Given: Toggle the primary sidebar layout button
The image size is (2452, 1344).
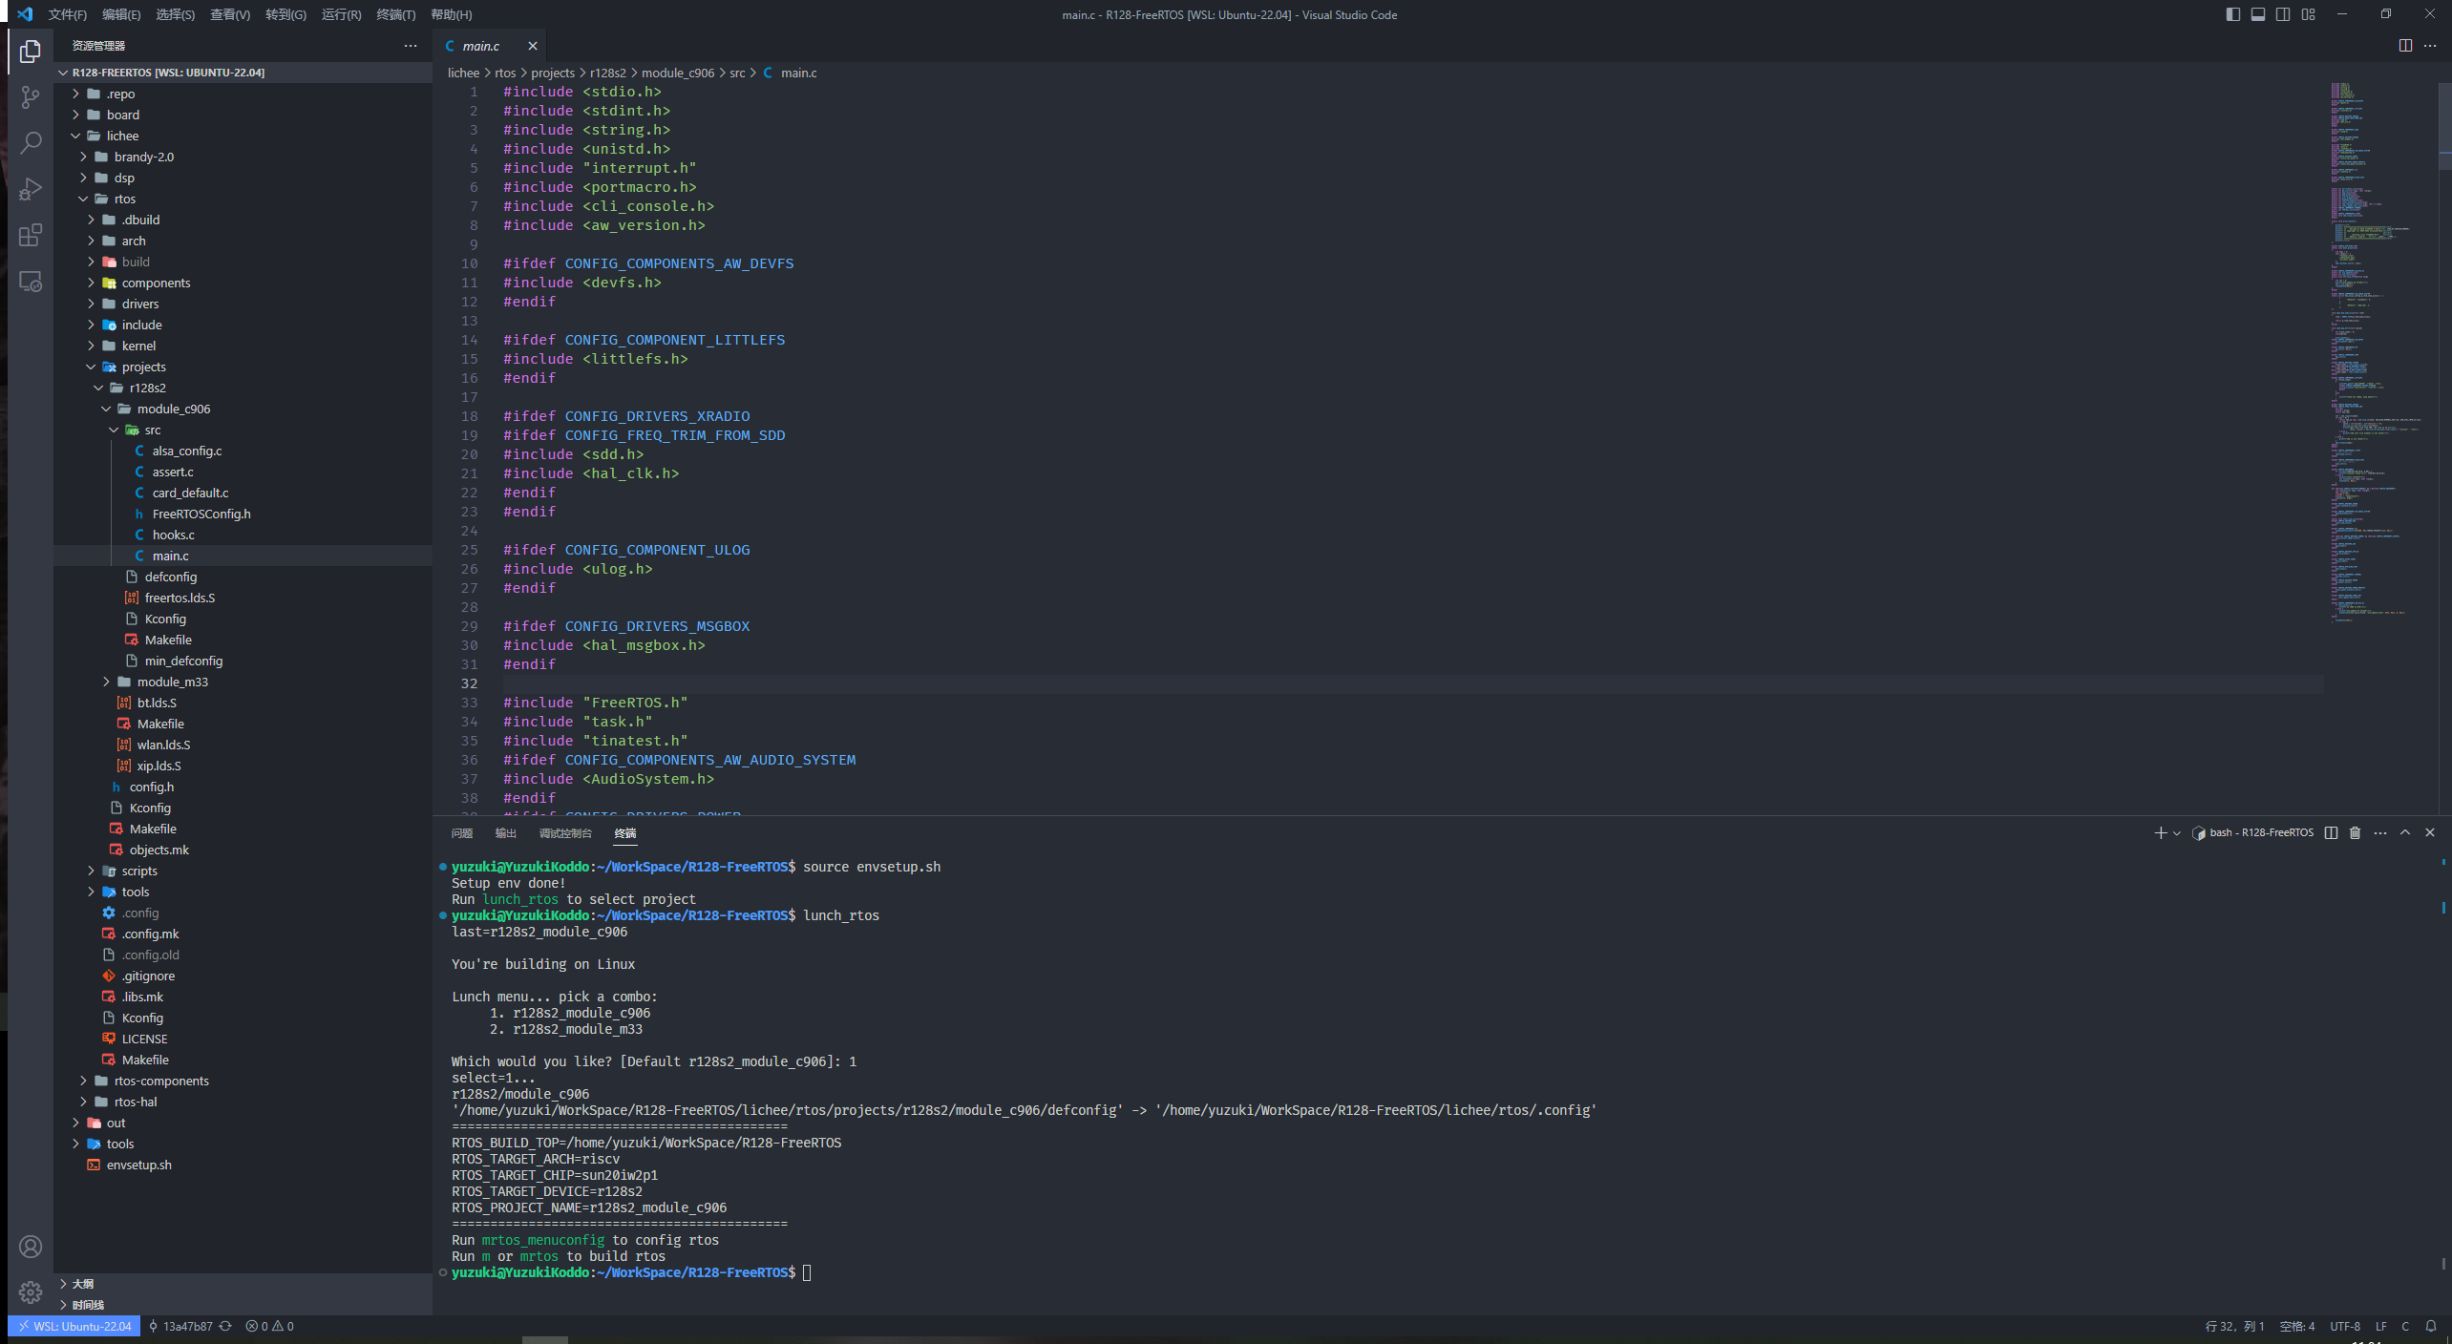Looking at the screenshot, I should (x=2232, y=14).
